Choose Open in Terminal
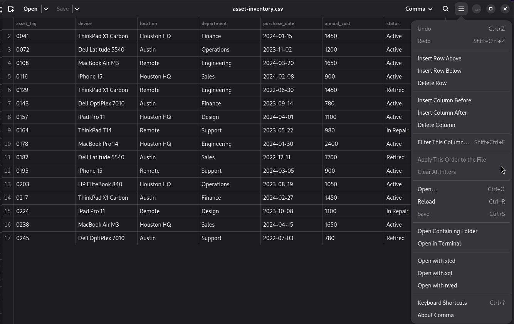 point(461,244)
